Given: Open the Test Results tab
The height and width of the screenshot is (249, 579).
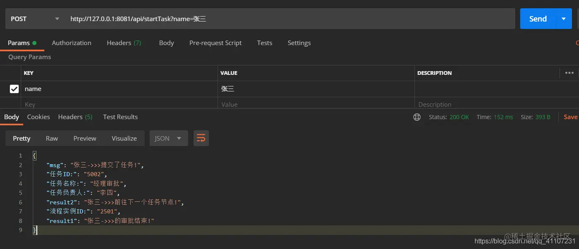Looking at the screenshot, I should (x=120, y=117).
